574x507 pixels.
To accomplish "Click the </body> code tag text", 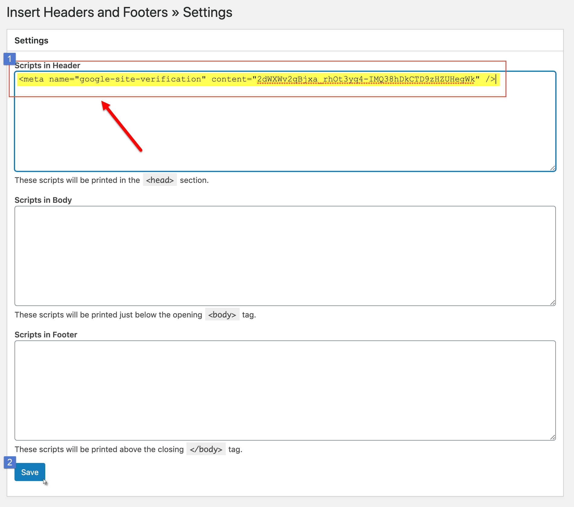I will click(x=206, y=449).
